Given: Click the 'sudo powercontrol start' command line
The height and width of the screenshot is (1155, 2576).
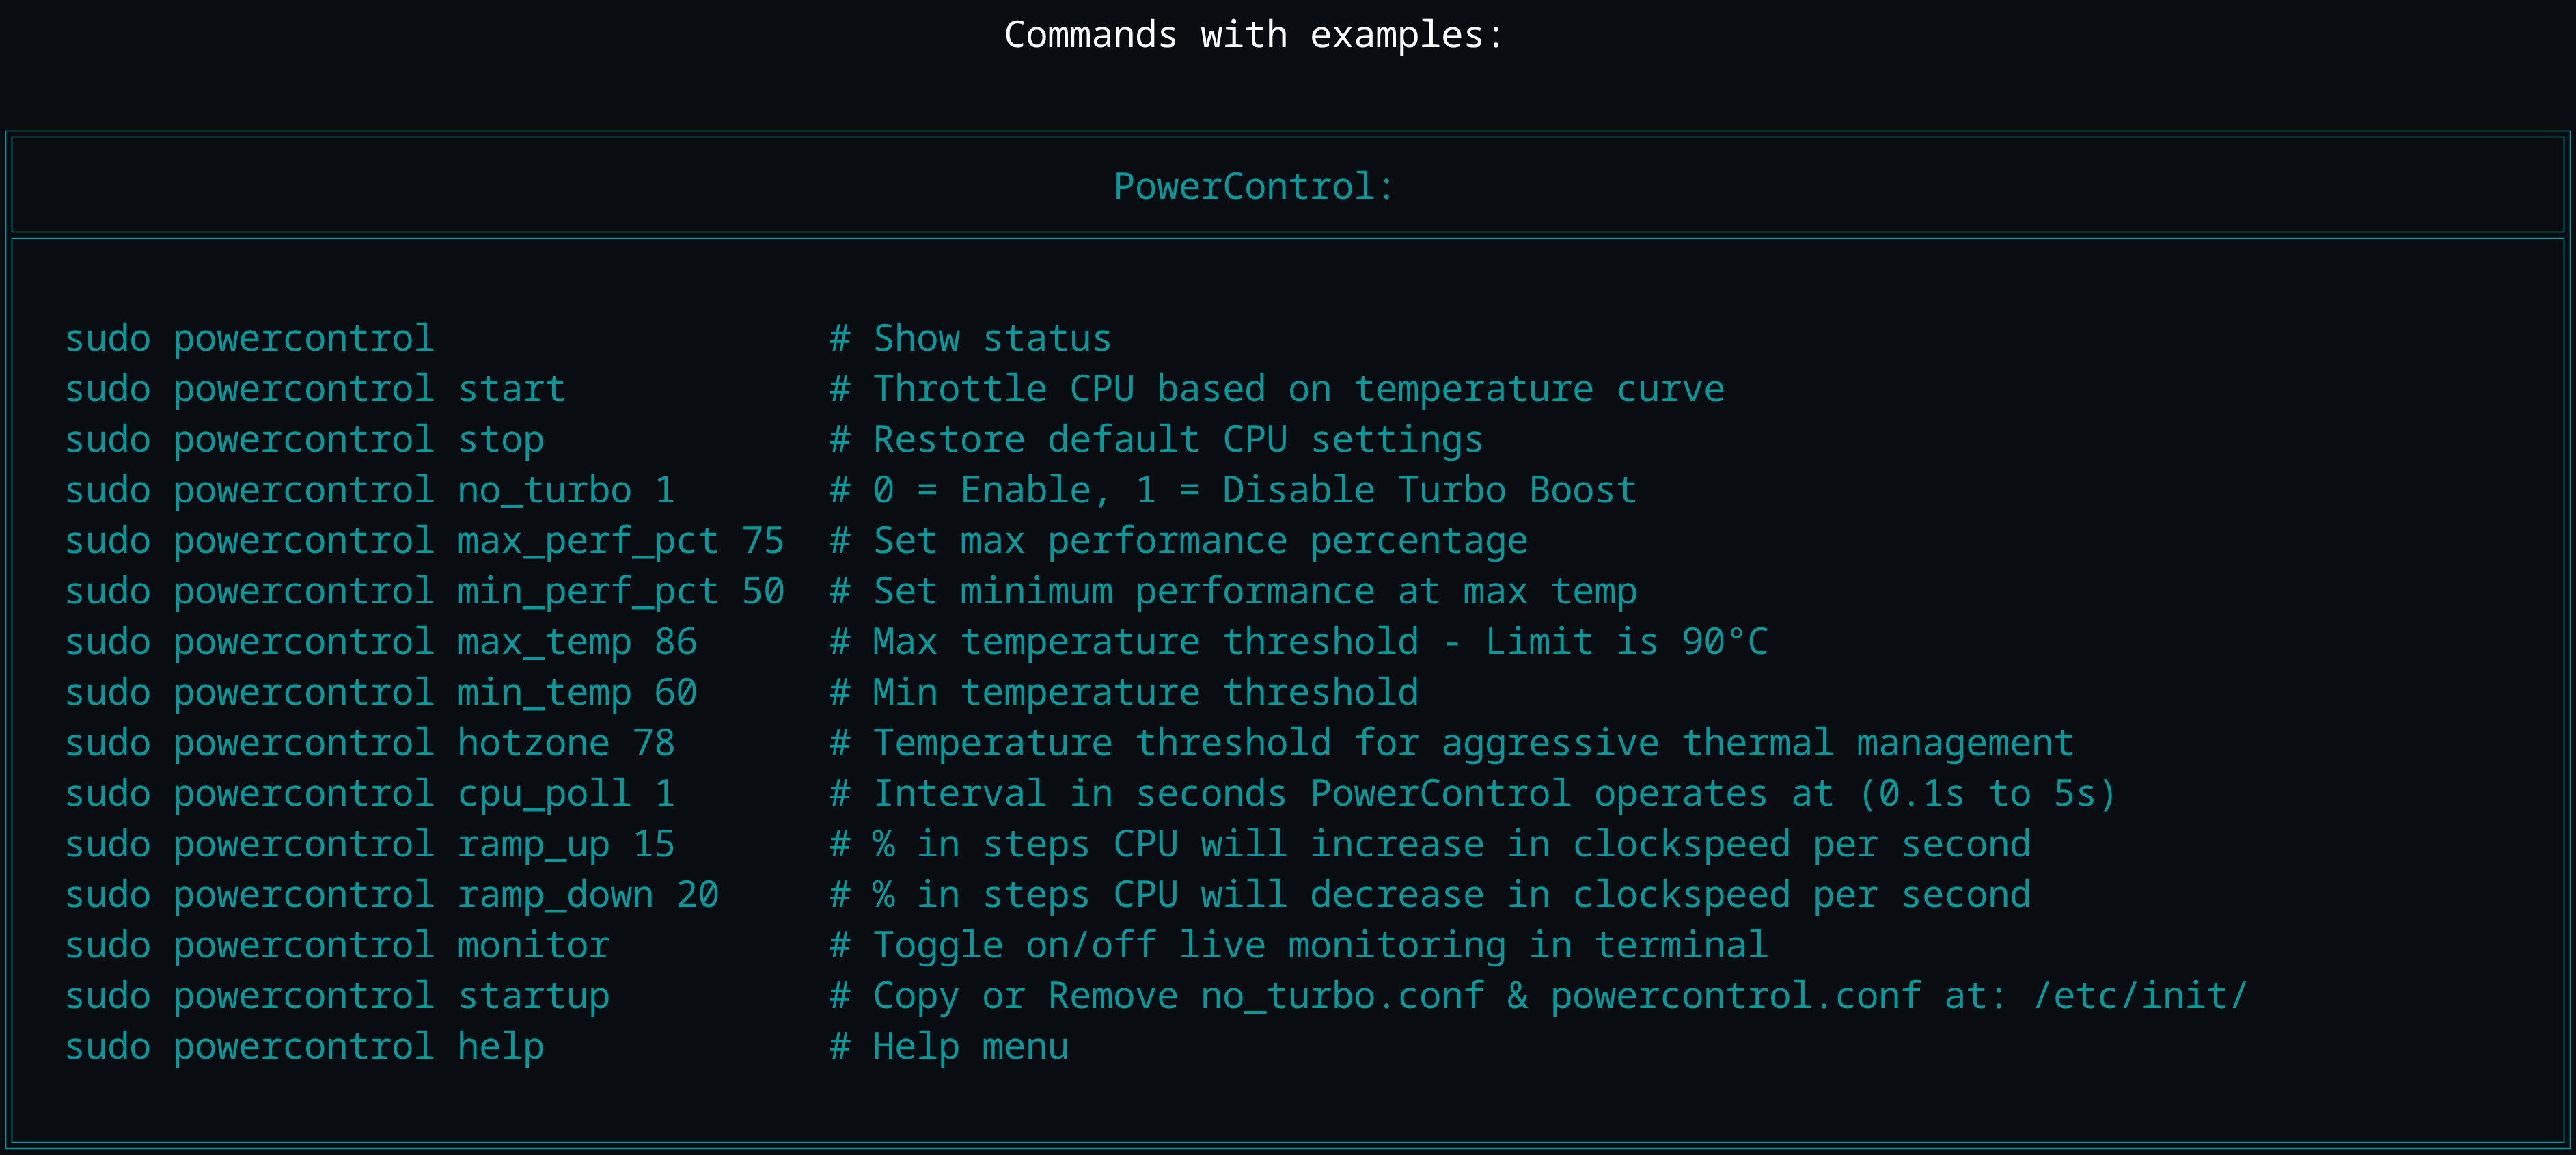Looking at the screenshot, I should pyautogui.click(x=315, y=389).
